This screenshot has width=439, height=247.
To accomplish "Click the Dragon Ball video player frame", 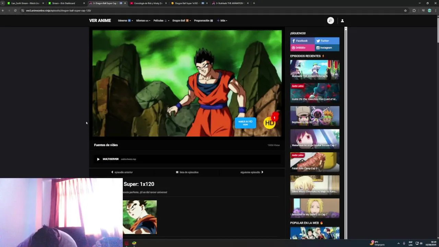I will tap(187, 83).
